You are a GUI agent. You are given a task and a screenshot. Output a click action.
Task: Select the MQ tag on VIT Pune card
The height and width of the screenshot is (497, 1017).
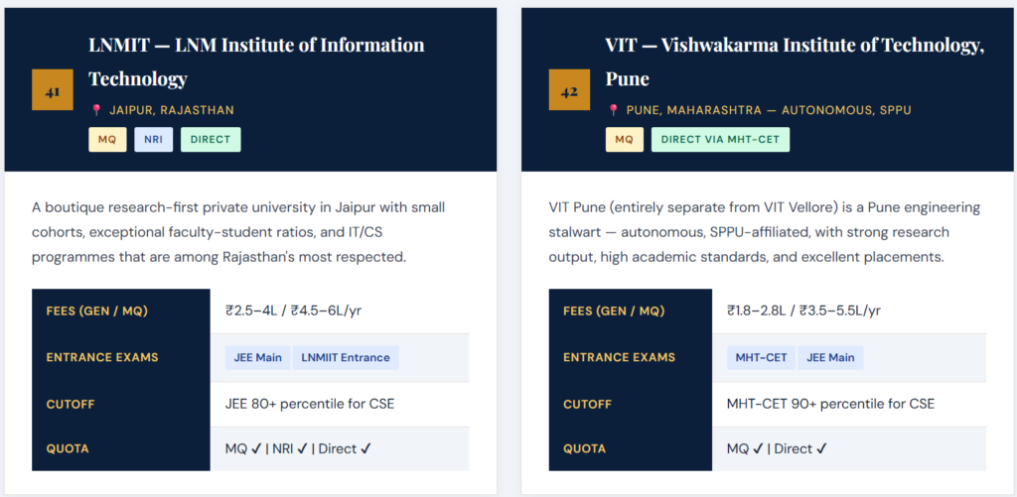pos(624,139)
